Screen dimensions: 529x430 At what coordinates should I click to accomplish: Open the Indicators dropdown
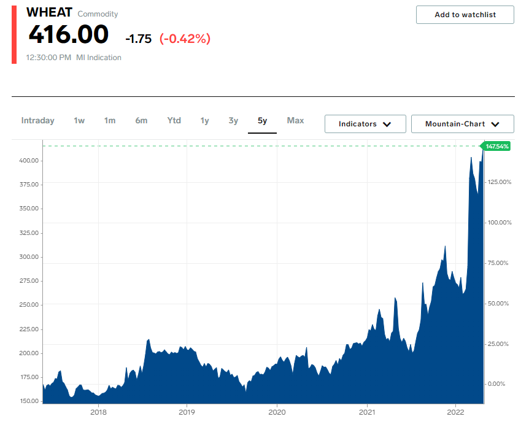pyautogui.click(x=365, y=124)
